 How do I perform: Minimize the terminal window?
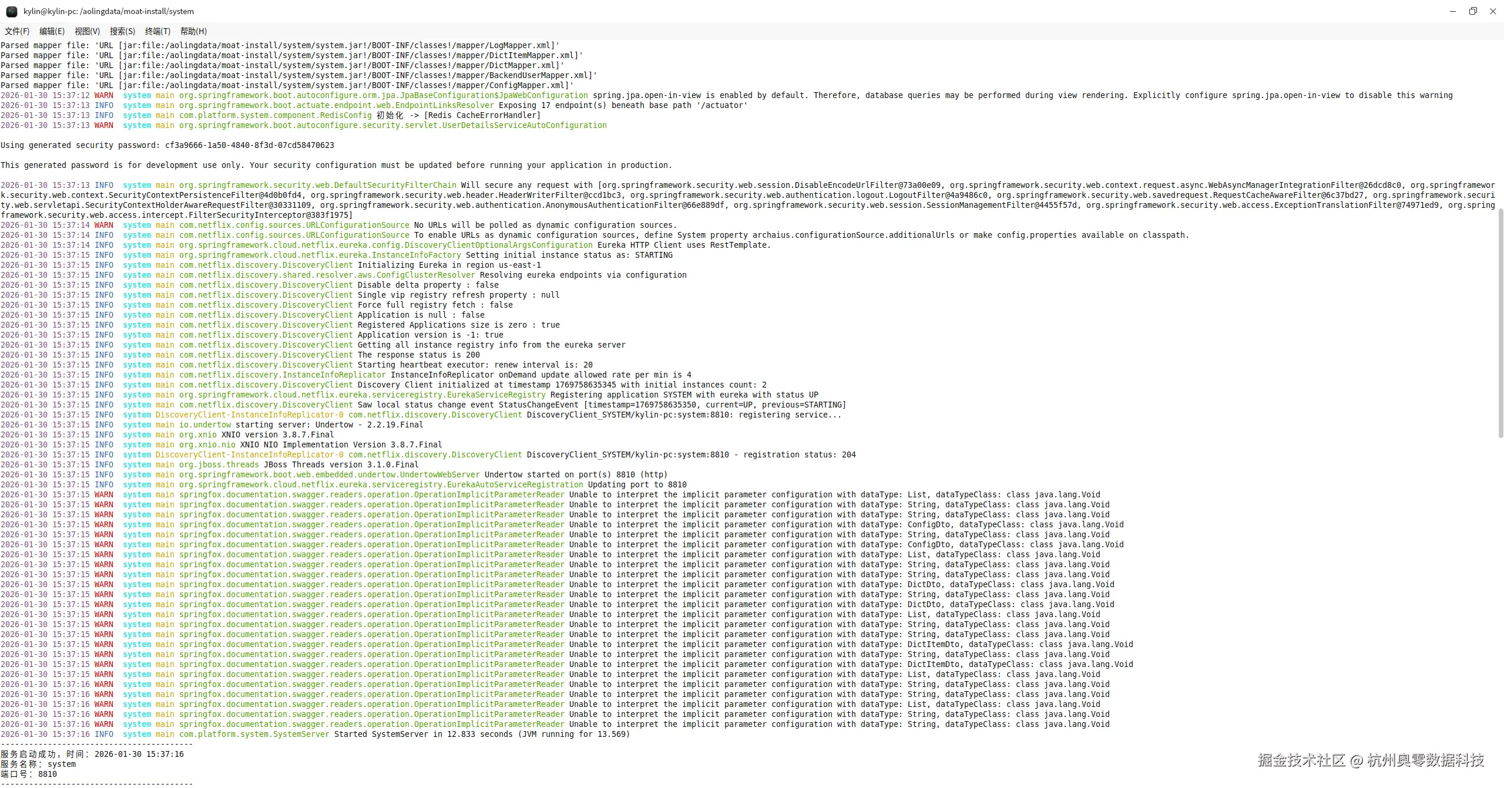[1453, 11]
